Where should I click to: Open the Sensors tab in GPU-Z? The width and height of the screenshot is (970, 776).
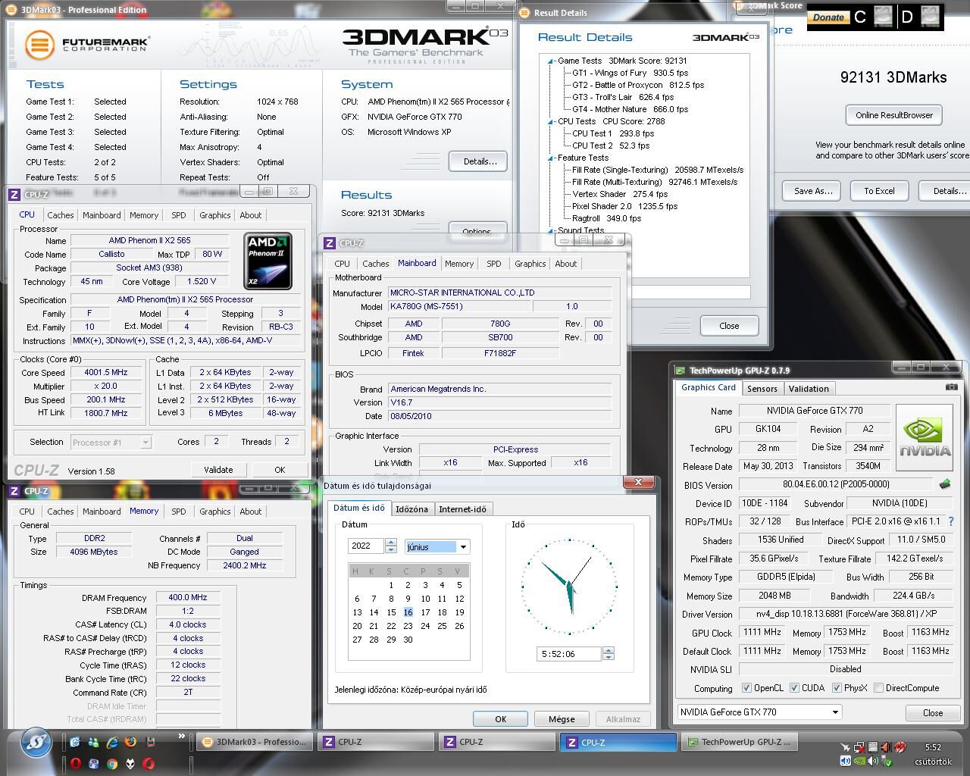pyautogui.click(x=762, y=389)
